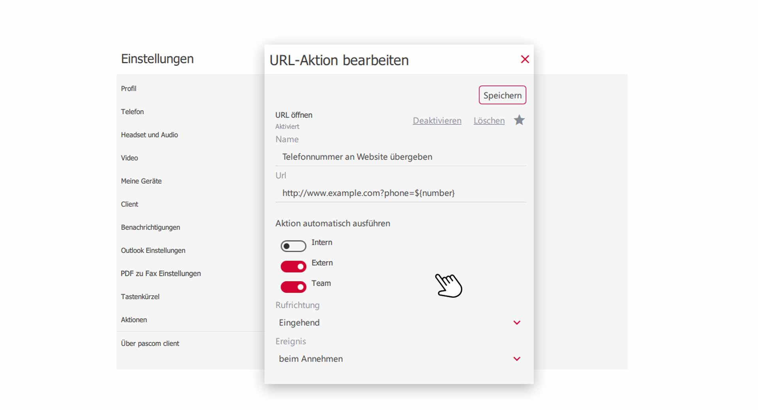Image resolution: width=758 pixels, height=410 pixels.
Task: Open Tastenkürzel settings section
Action: pos(140,297)
